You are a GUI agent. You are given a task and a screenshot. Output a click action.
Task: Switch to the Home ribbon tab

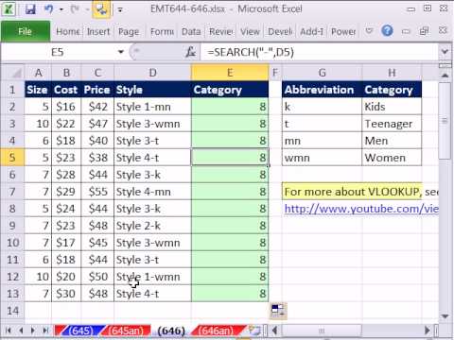[68, 31]
